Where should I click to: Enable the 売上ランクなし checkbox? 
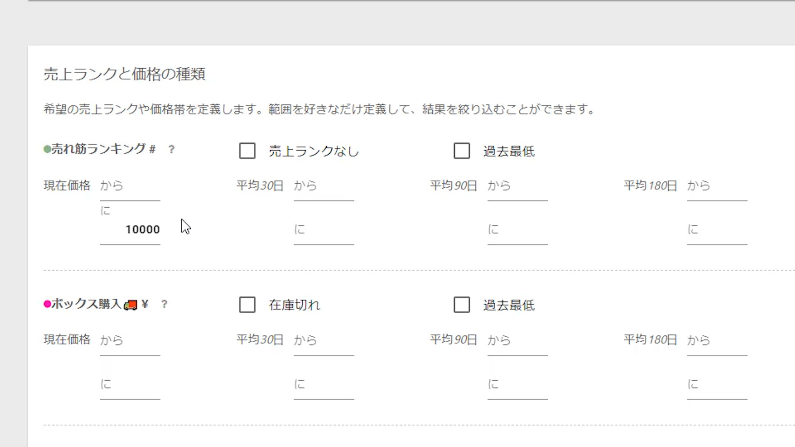click(x=247, y=151)
